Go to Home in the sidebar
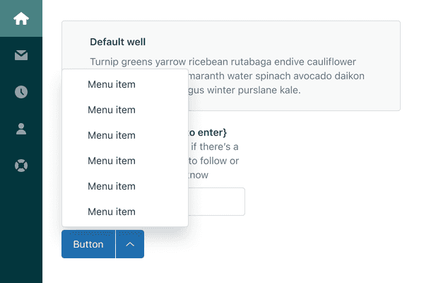This screenshot has height=283, width=424. click(x=21, y=18)
